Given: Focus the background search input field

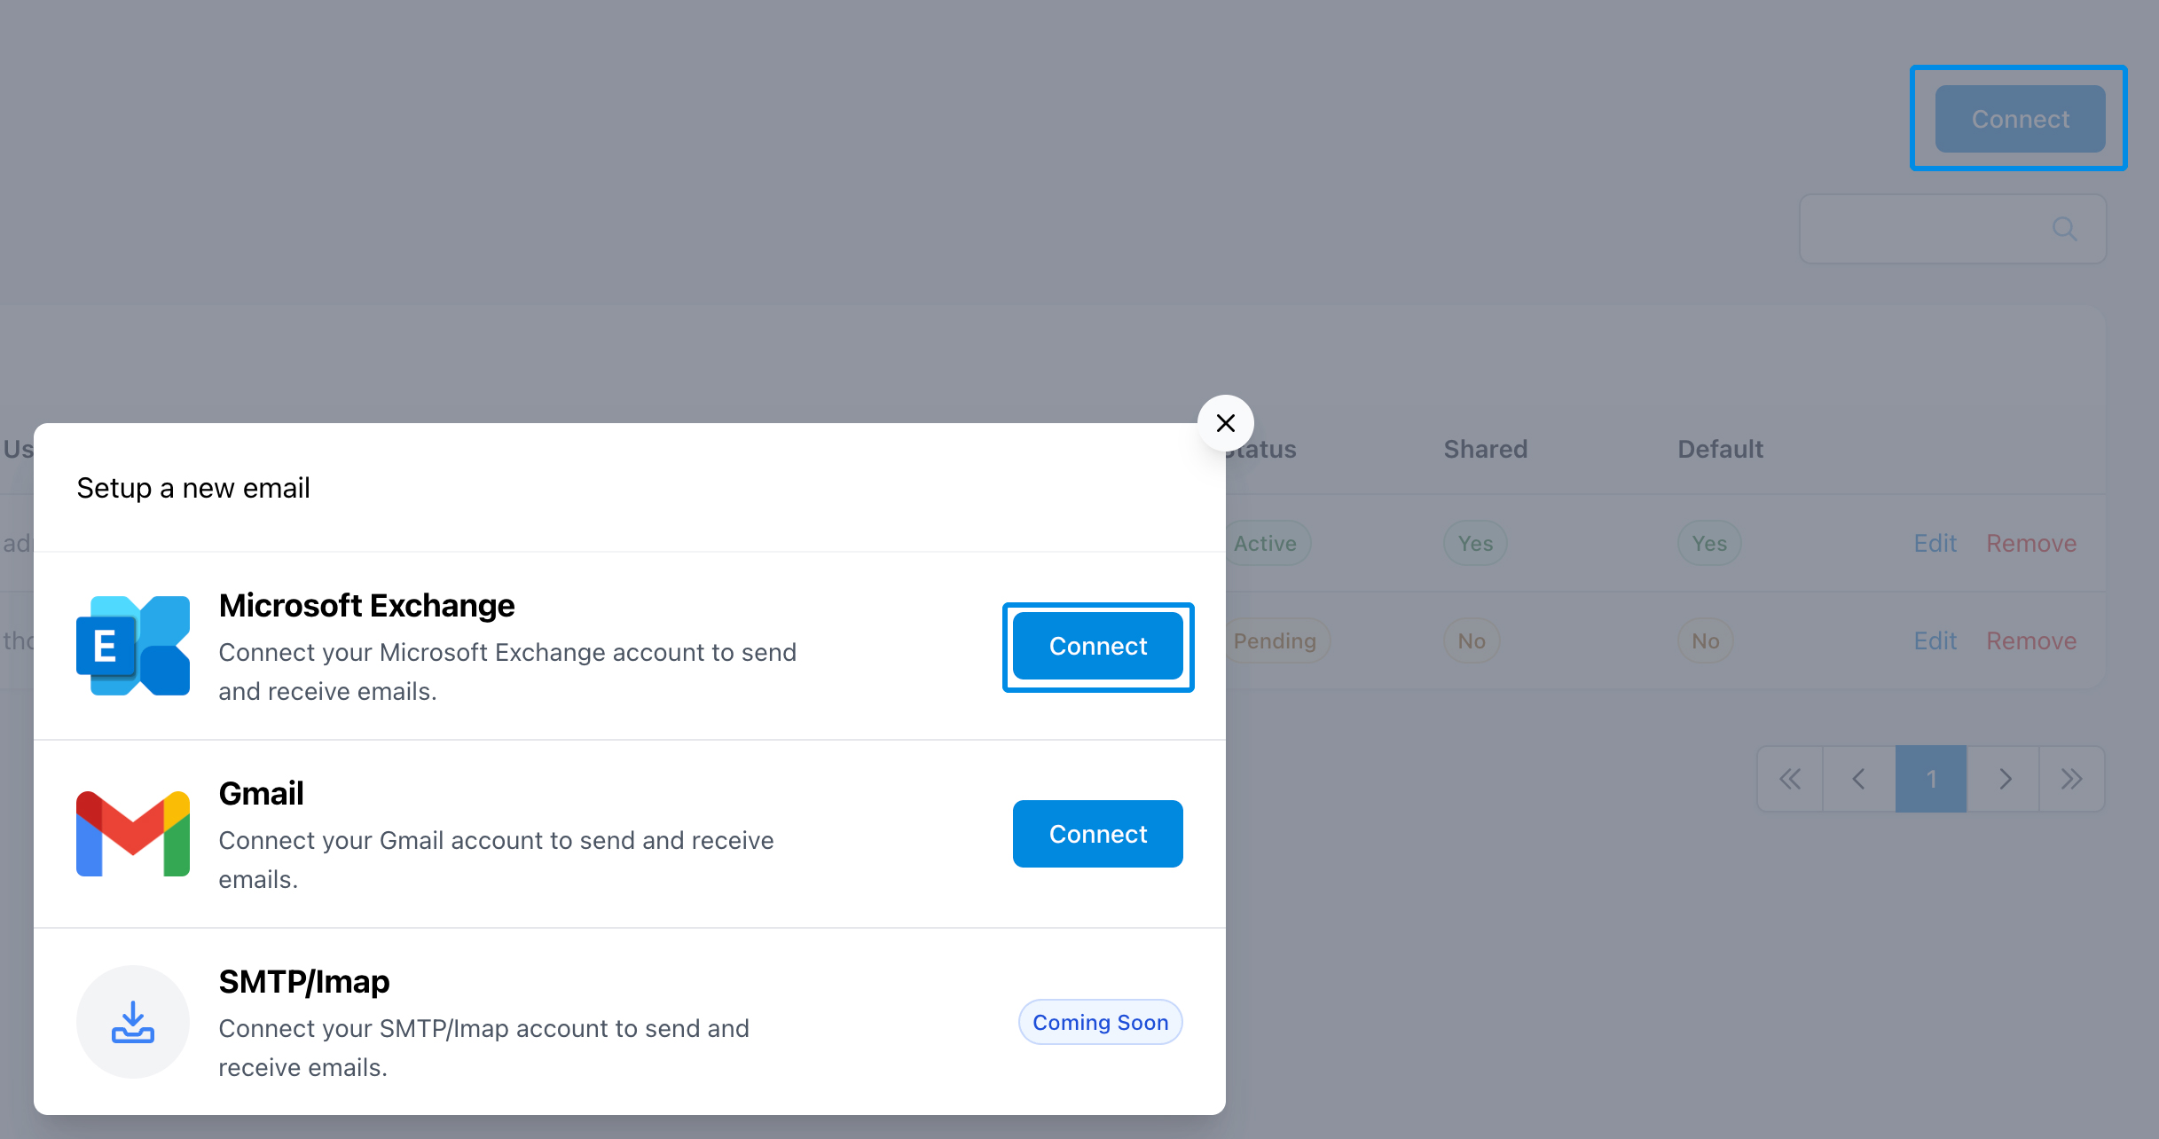Looking at the screenshot, I should coord(1952,229).
